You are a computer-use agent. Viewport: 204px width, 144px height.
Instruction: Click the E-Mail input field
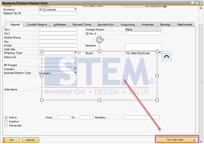58,45
